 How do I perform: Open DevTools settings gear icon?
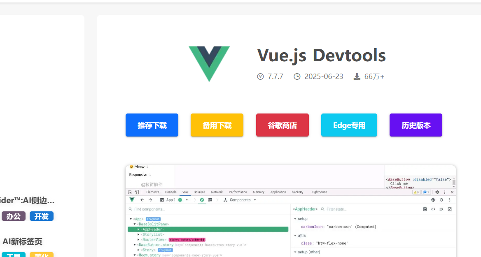tap(437, 192)
